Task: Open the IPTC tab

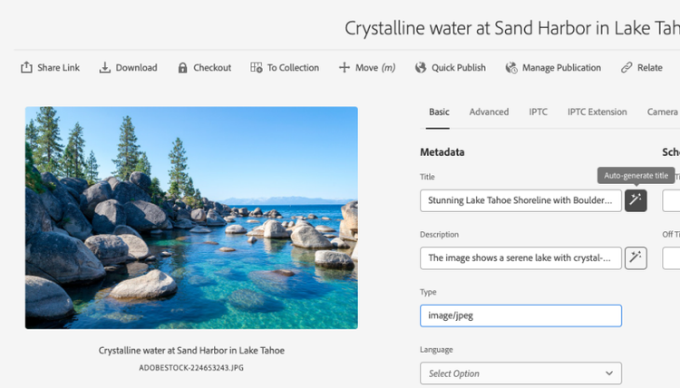Action: click(x=538, y=112)
